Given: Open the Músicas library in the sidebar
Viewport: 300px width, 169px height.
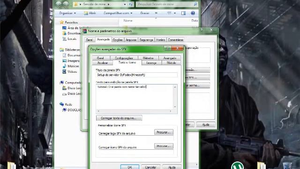Looking at the screenshot, I should (x=71, y=66).
